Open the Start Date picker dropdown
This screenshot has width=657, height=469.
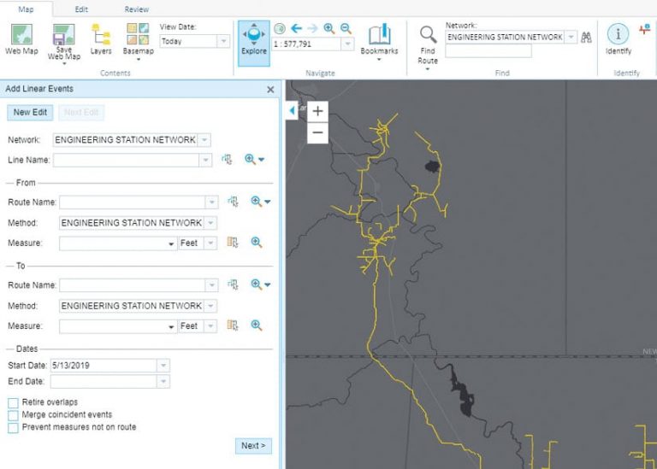163,366
